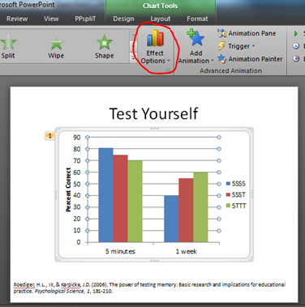Click the Add Animation star icon
This screenshot has height=307, width=305.
point(195,37)
